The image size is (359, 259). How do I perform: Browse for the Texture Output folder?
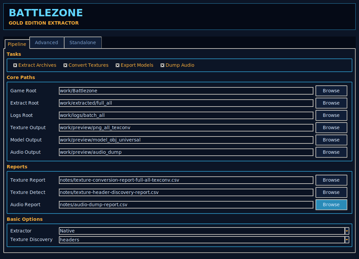point(331,128)
